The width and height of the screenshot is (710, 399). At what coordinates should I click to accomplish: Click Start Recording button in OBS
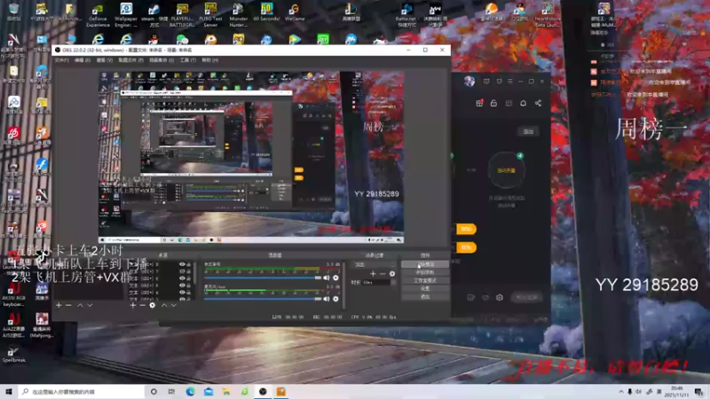coord(425,272)
